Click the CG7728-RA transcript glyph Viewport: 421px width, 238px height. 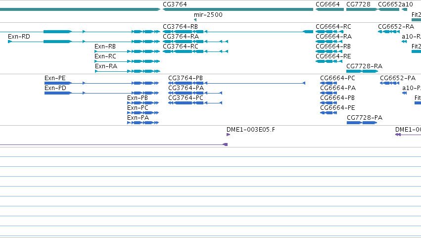(362, 71)
